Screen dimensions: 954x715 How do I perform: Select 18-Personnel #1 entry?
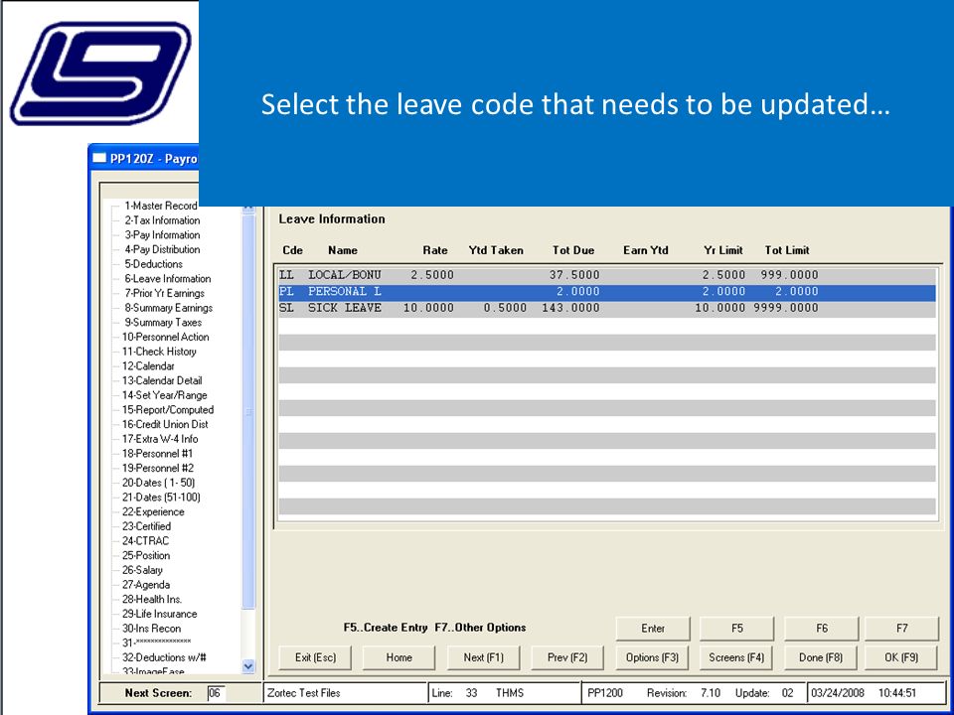point(157,454)
